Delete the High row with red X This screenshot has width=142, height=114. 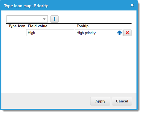tap(127, 33)
